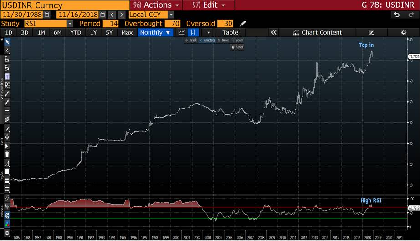This screenshot has width=420, height=241.
Task: Toggle News overlay
Action: pos(223,40)
